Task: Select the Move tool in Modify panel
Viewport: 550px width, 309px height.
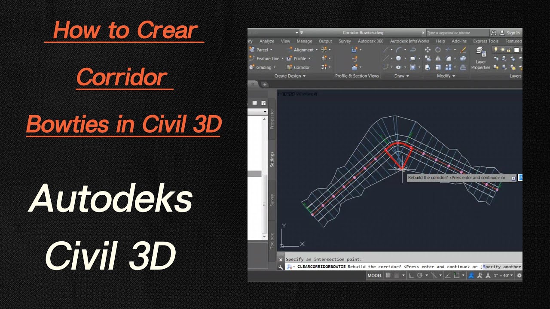Action: (x=428, y=50)
